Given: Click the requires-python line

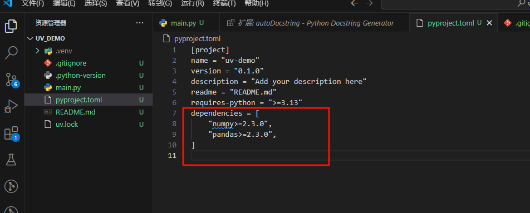Looking at the screenshot, I should click(x=247, y=102).
